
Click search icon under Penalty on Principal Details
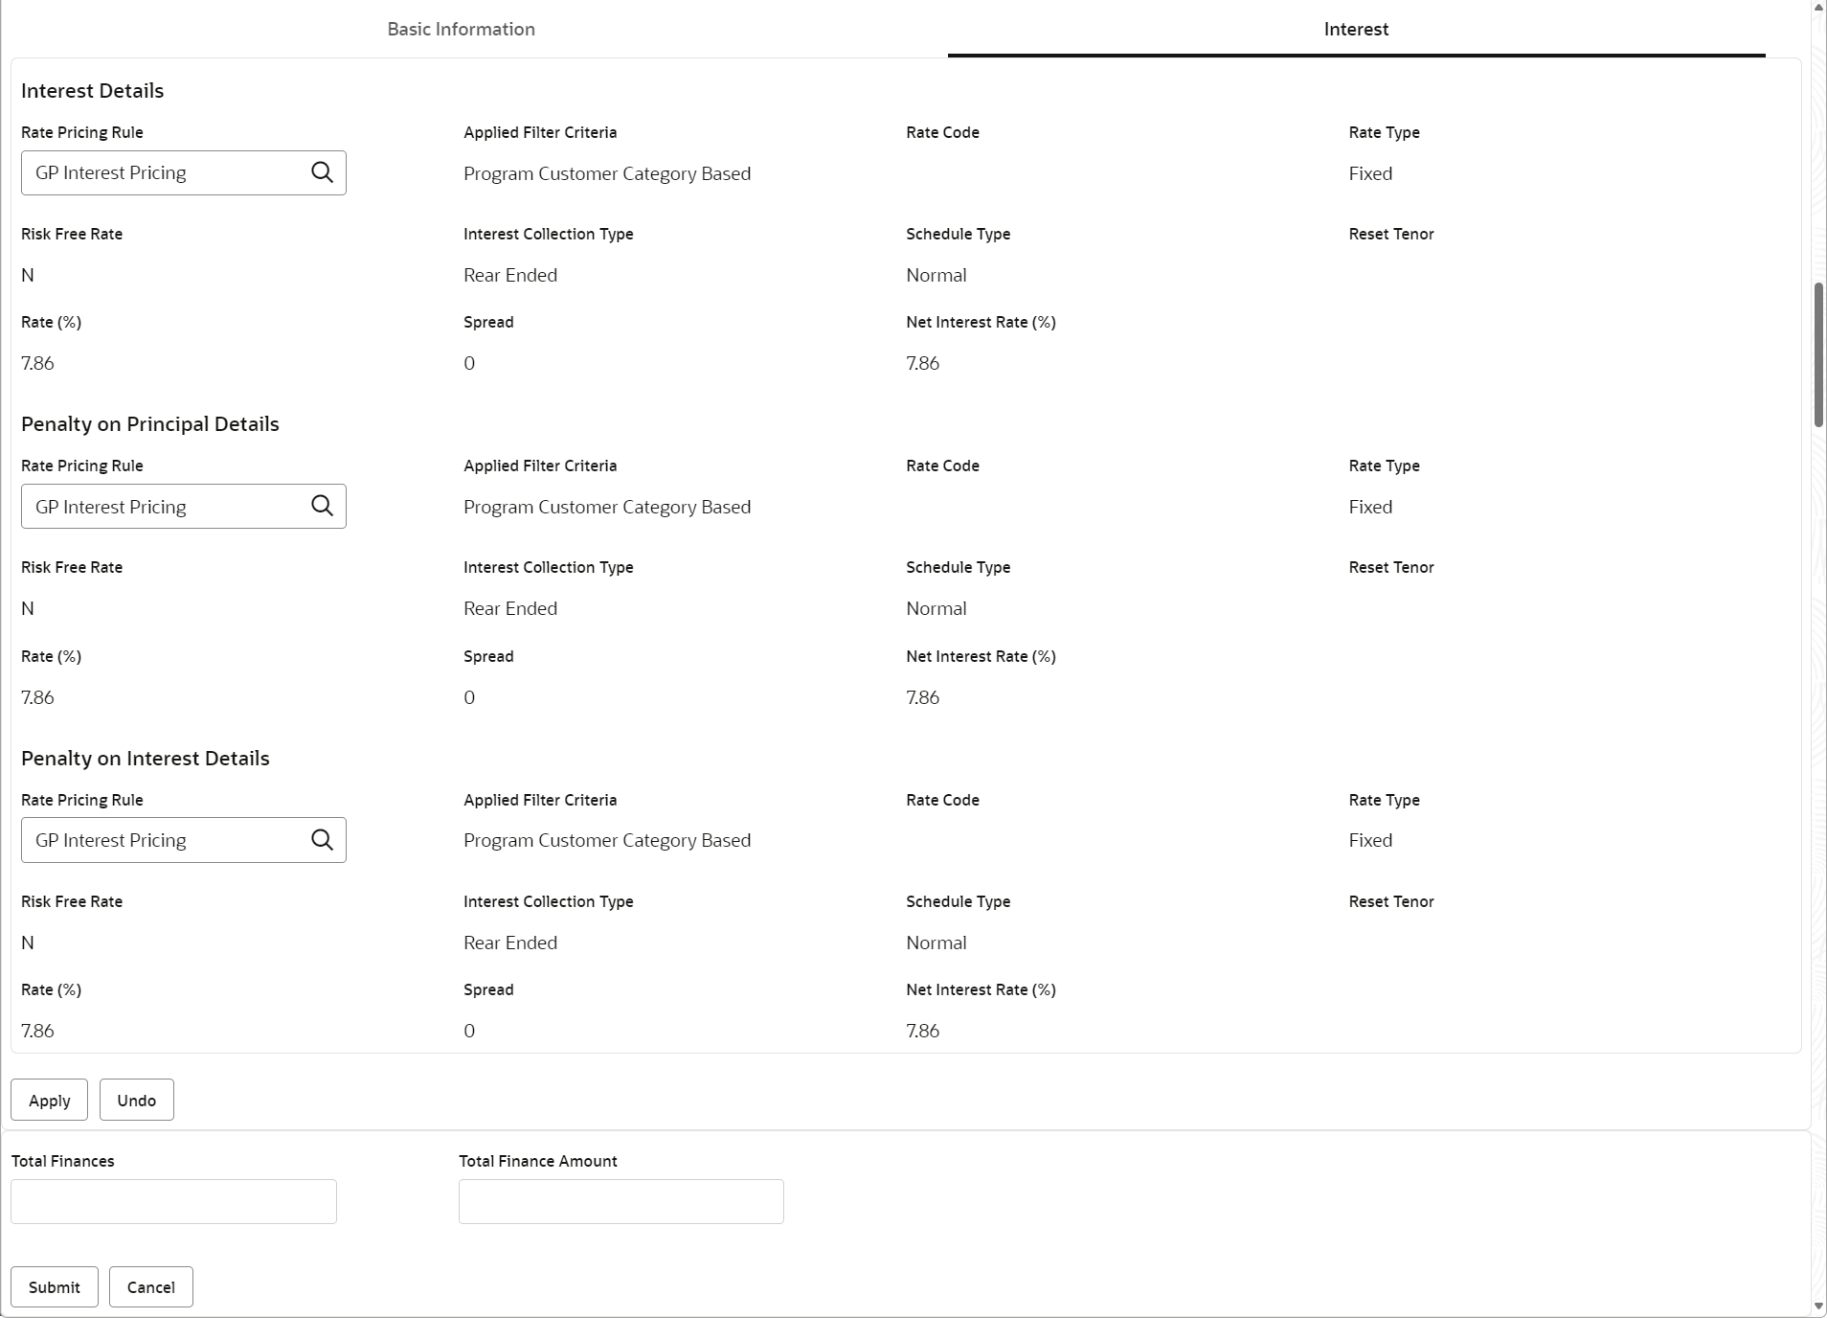point(322,506)
